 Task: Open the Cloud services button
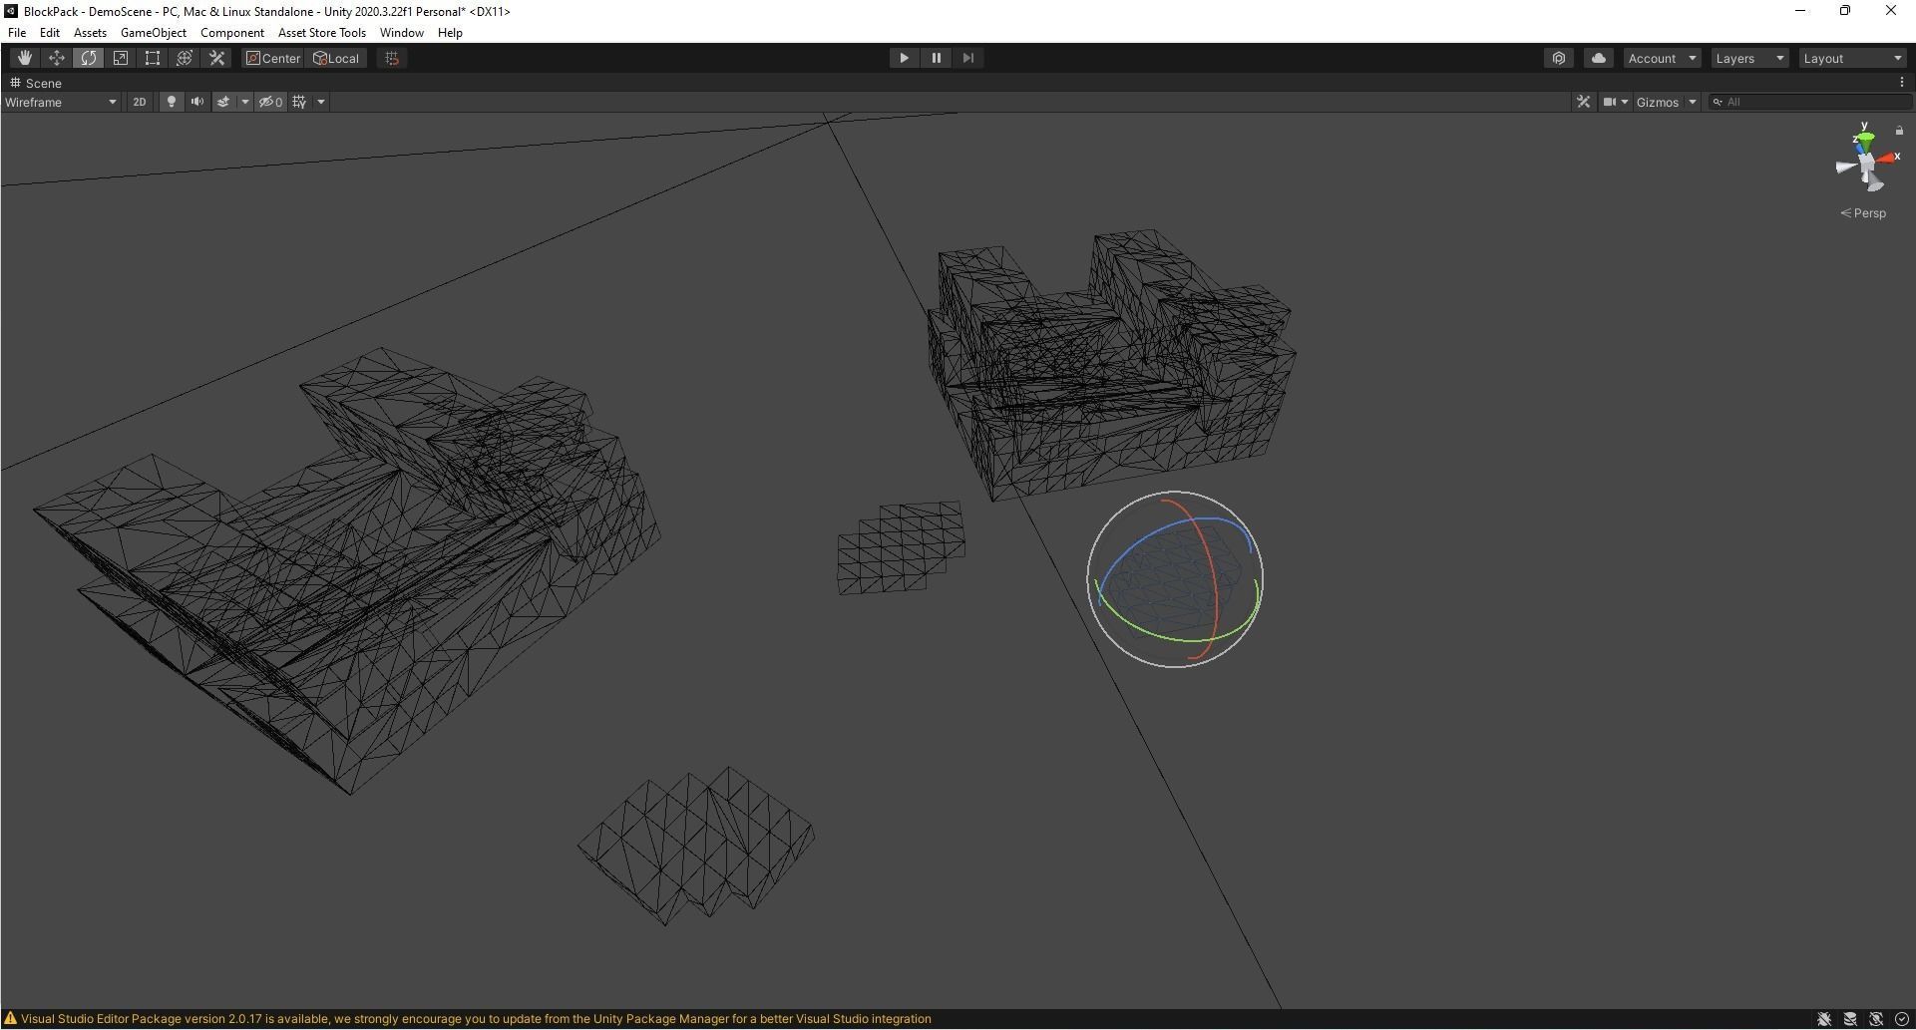point(1599,58)
